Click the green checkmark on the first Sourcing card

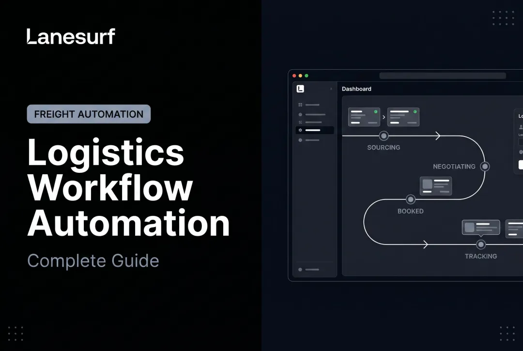coord(376,112)
